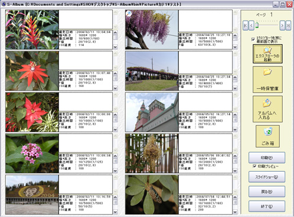
Task: Click the pink flower info scroll-down arrow
Action: pos(115,171)
